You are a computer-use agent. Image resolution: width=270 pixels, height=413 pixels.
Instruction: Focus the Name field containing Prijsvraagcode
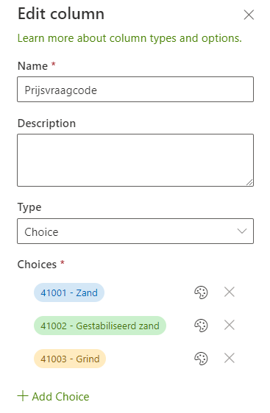(x=135, y=90)
